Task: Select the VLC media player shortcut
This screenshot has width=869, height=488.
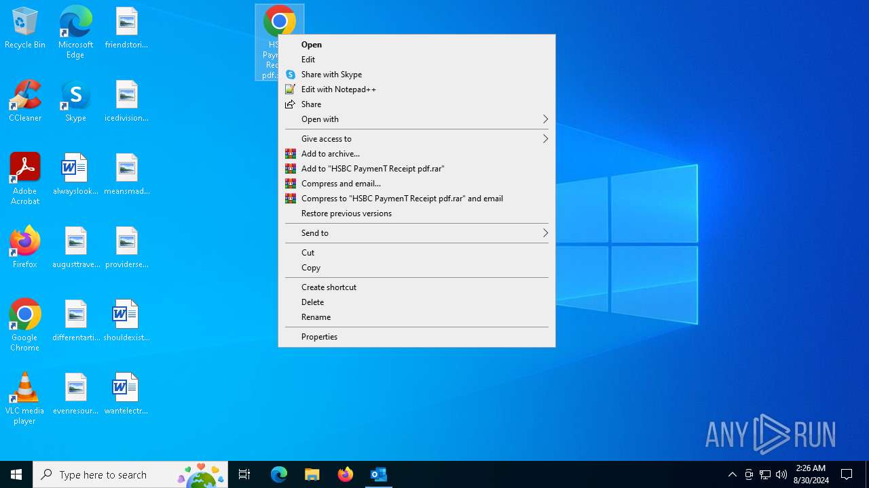Action: [x=25, y=399]
